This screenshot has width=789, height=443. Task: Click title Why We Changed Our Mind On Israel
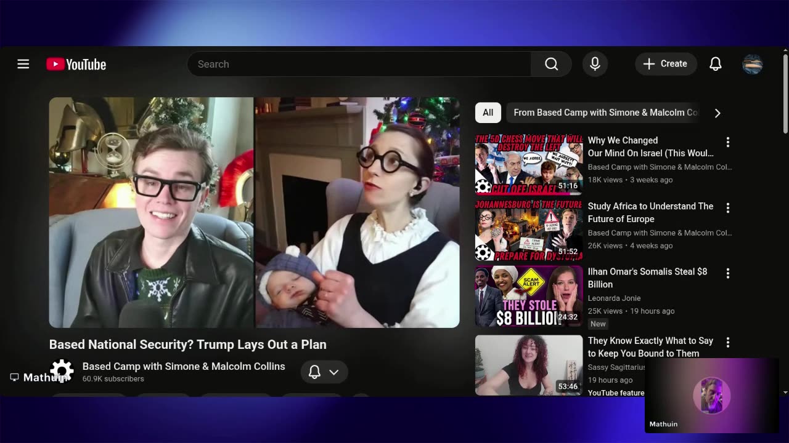650,146
